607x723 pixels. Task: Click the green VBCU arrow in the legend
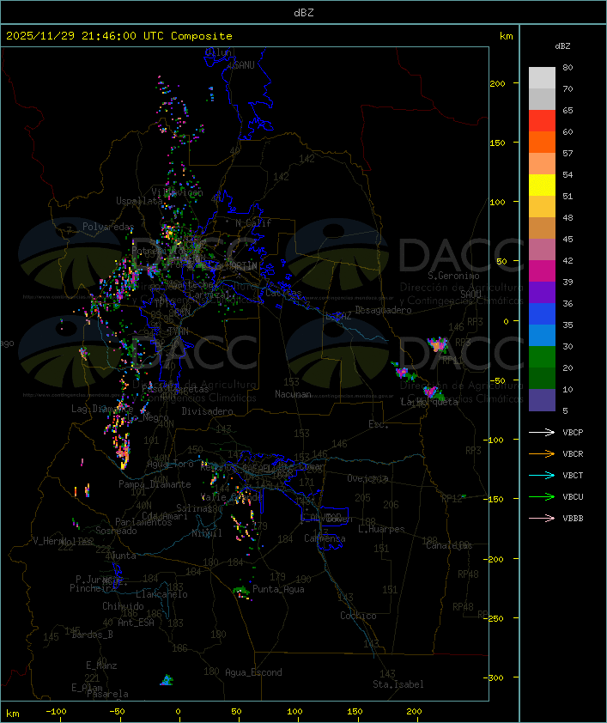(542, 496)
